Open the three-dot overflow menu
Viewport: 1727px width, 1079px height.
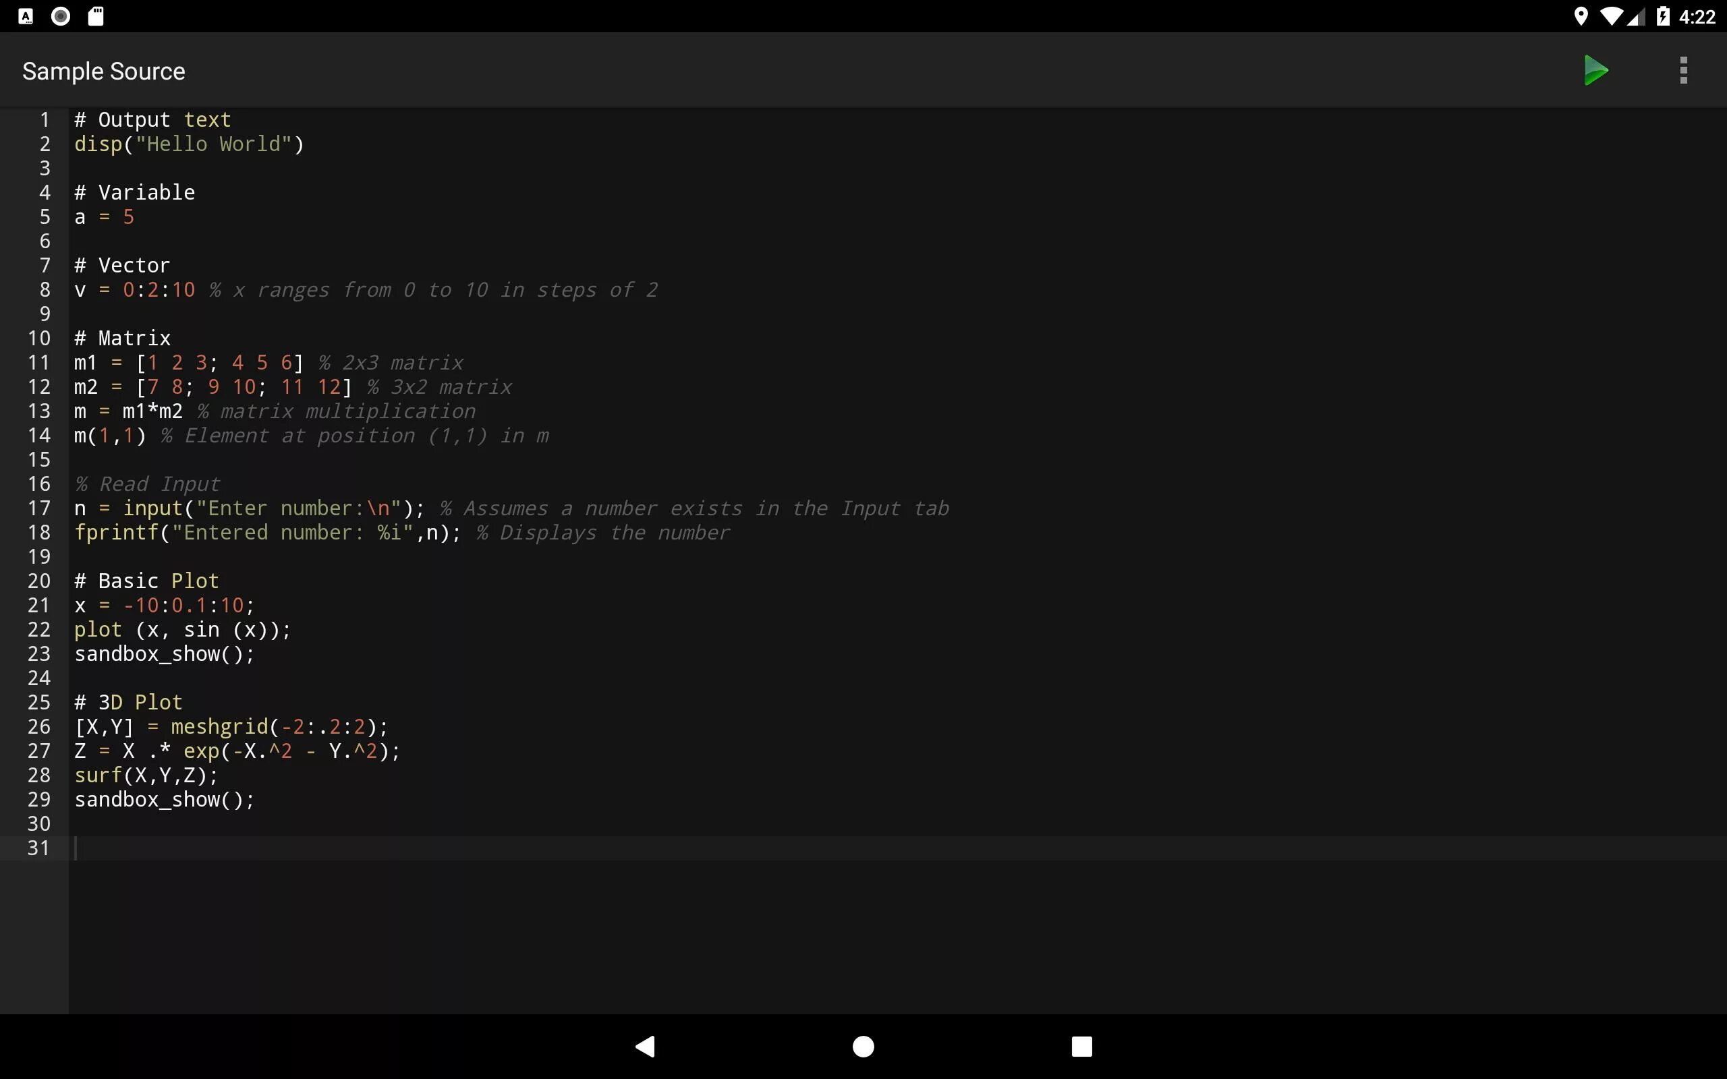(1683, 71)
